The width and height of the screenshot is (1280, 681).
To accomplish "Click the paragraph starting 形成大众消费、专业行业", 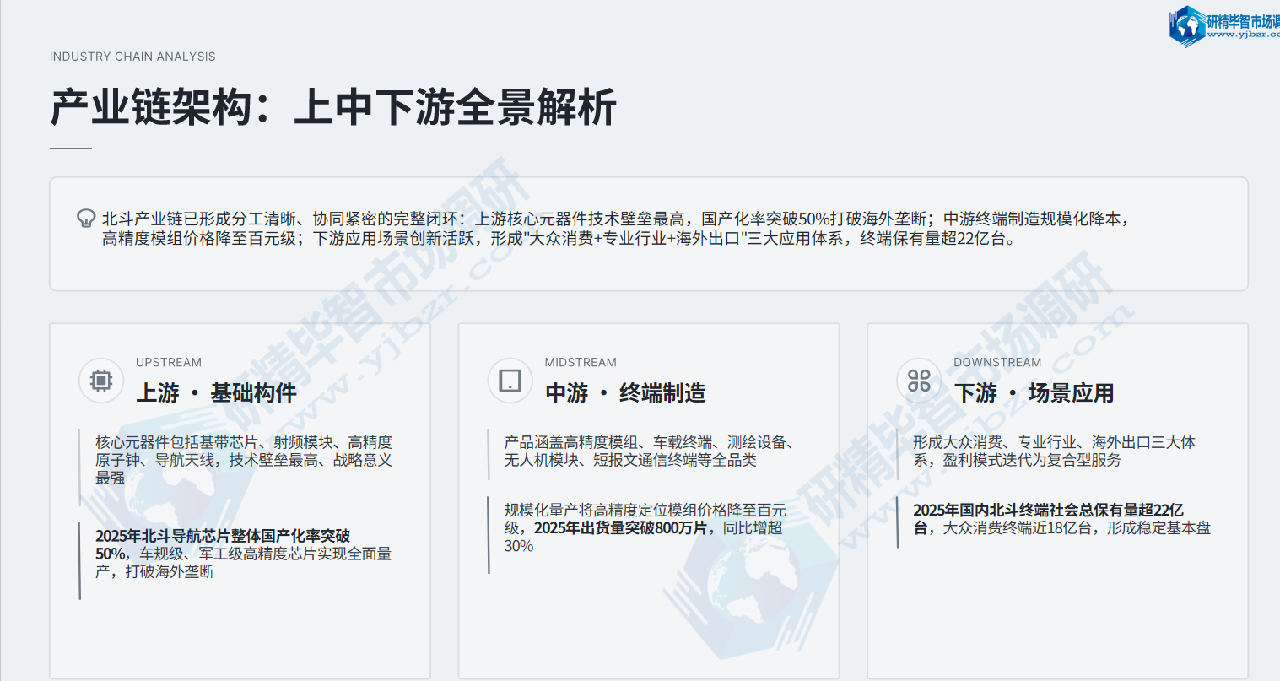I will [1054, 451].
